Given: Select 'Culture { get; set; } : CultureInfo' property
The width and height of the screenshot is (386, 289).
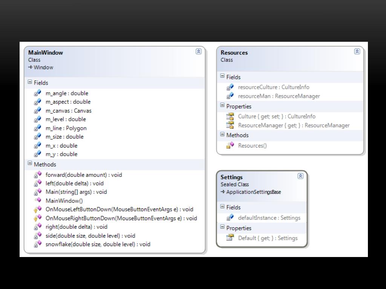Looking at the screenshot, I should (277, 117).
